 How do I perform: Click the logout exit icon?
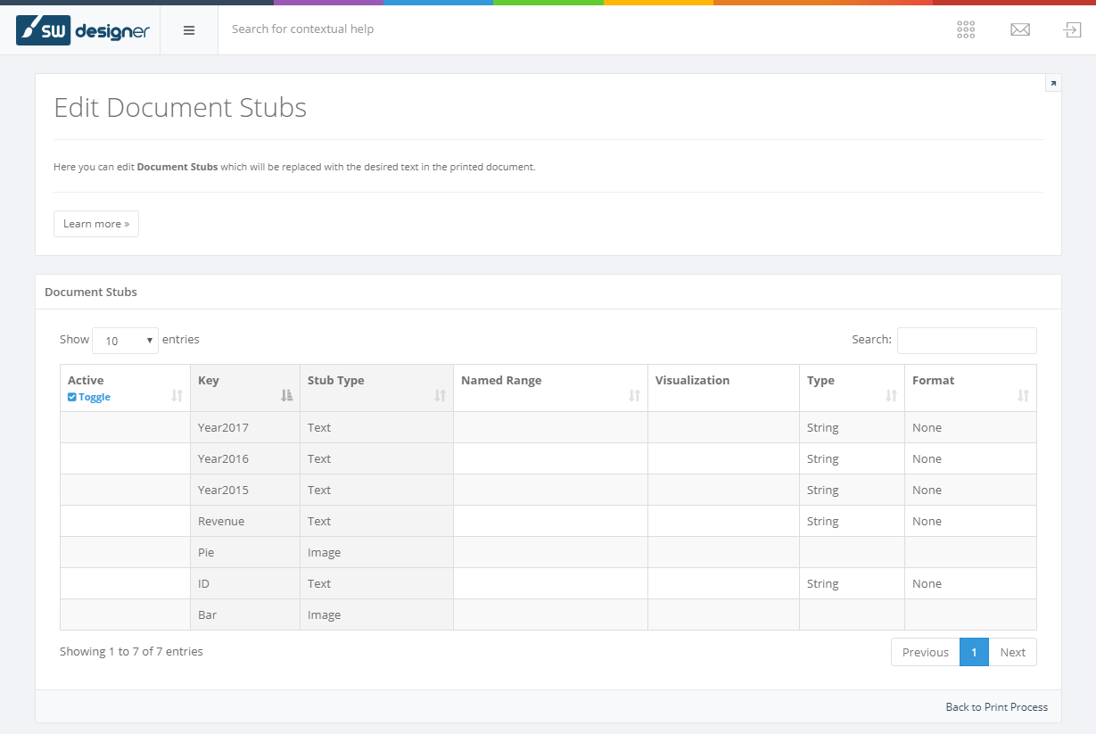[x=1072, y=29]
